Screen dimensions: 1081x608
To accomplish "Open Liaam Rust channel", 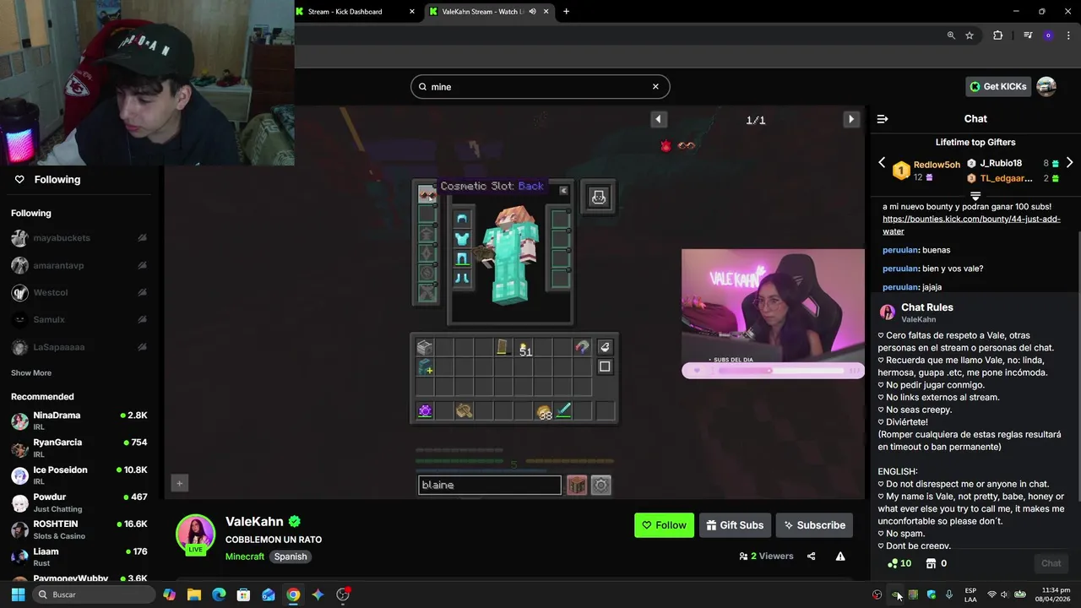I will click(79, 556).
